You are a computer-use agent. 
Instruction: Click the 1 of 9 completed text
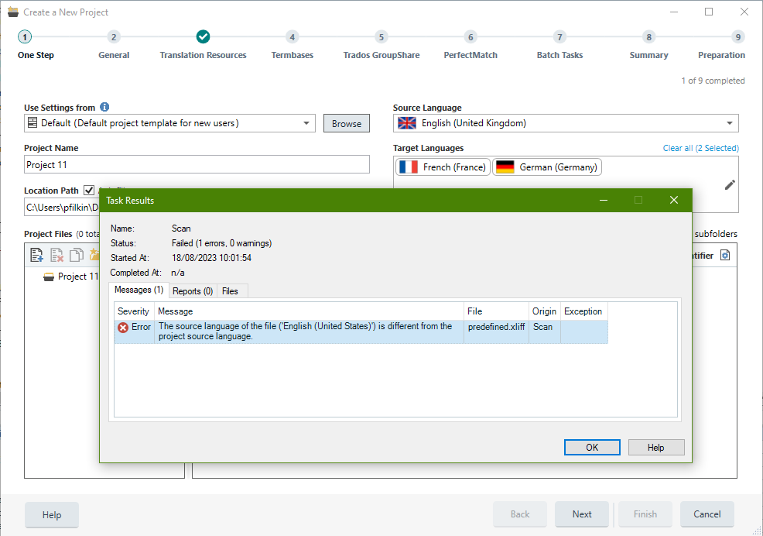[x=713, y=81]
